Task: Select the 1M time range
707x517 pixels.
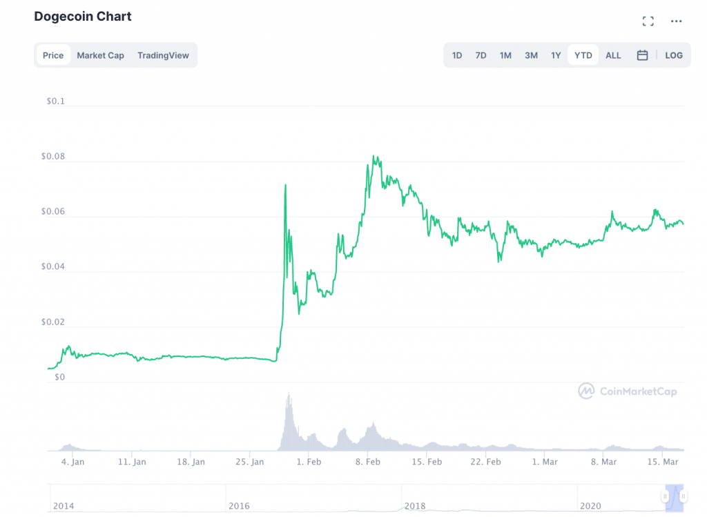Action: (505, 55)
